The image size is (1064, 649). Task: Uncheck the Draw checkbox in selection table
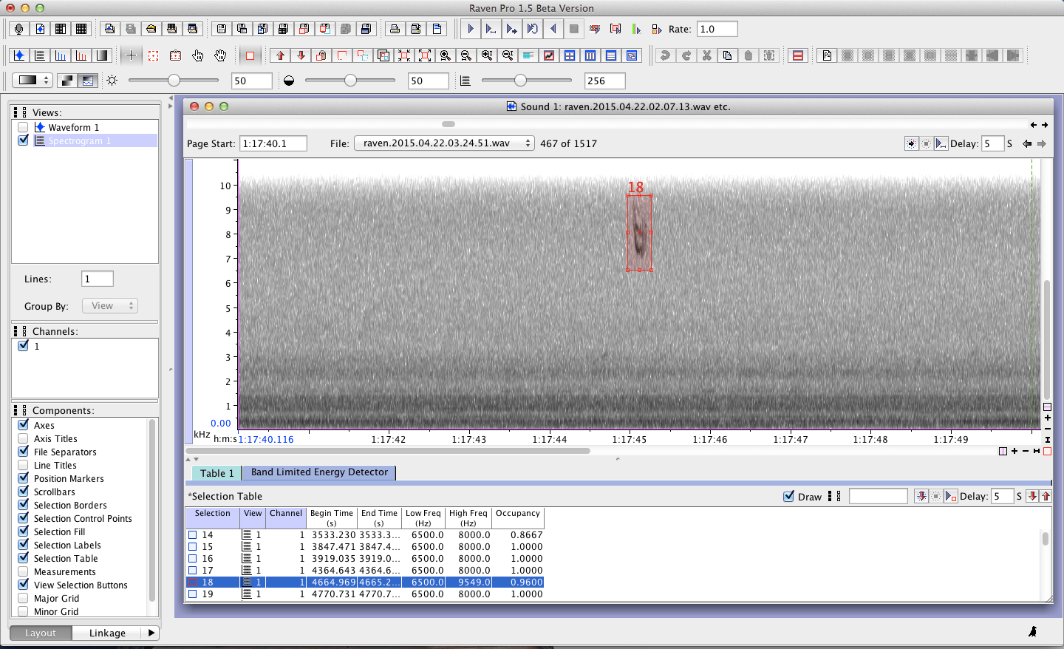[788, 496]
